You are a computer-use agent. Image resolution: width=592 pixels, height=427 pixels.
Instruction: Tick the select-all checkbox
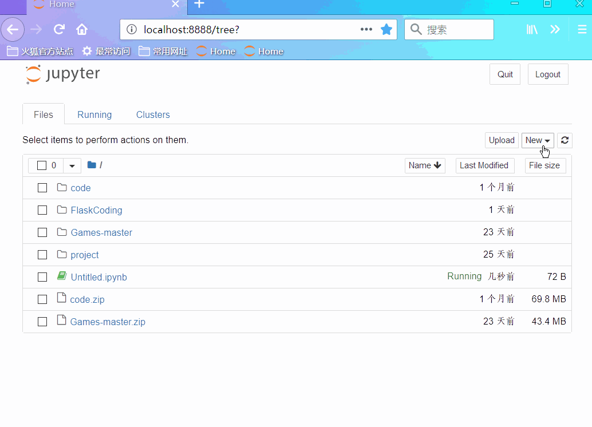pos(42,165)
